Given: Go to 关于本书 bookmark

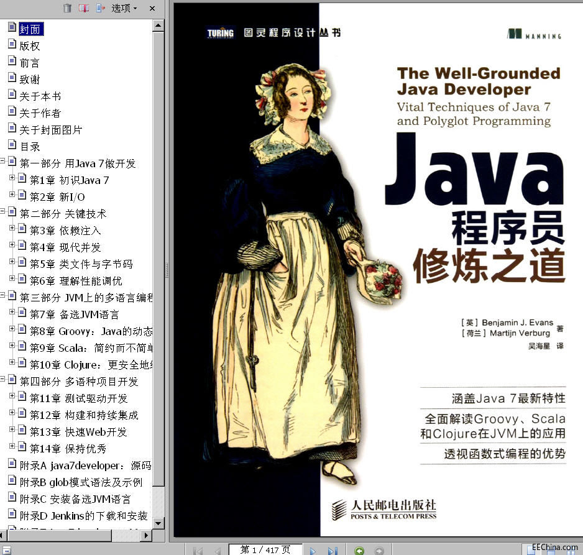Looking at the screenshot, I should 40,96.
